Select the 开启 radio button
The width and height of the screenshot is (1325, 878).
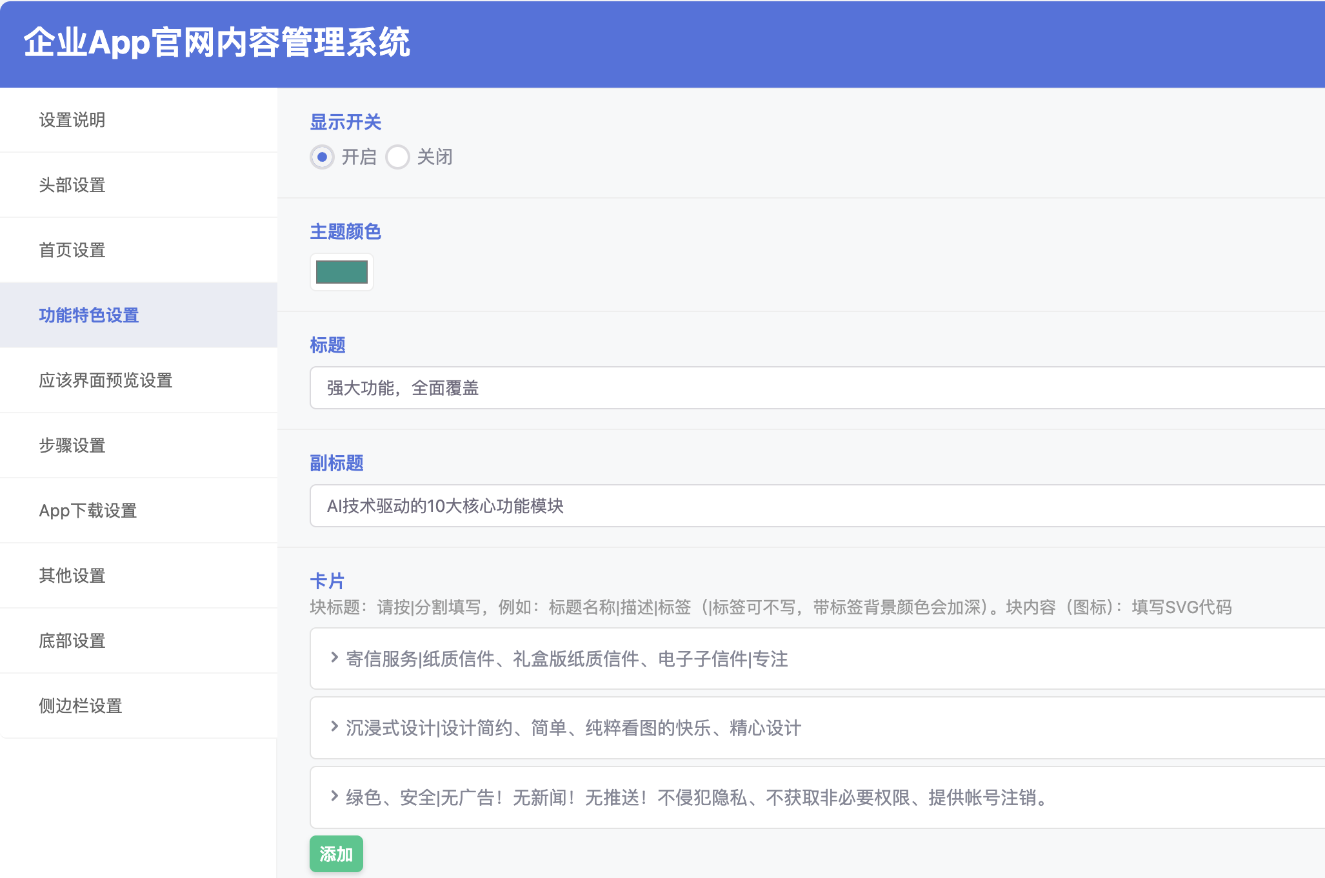tap(322, 157)
